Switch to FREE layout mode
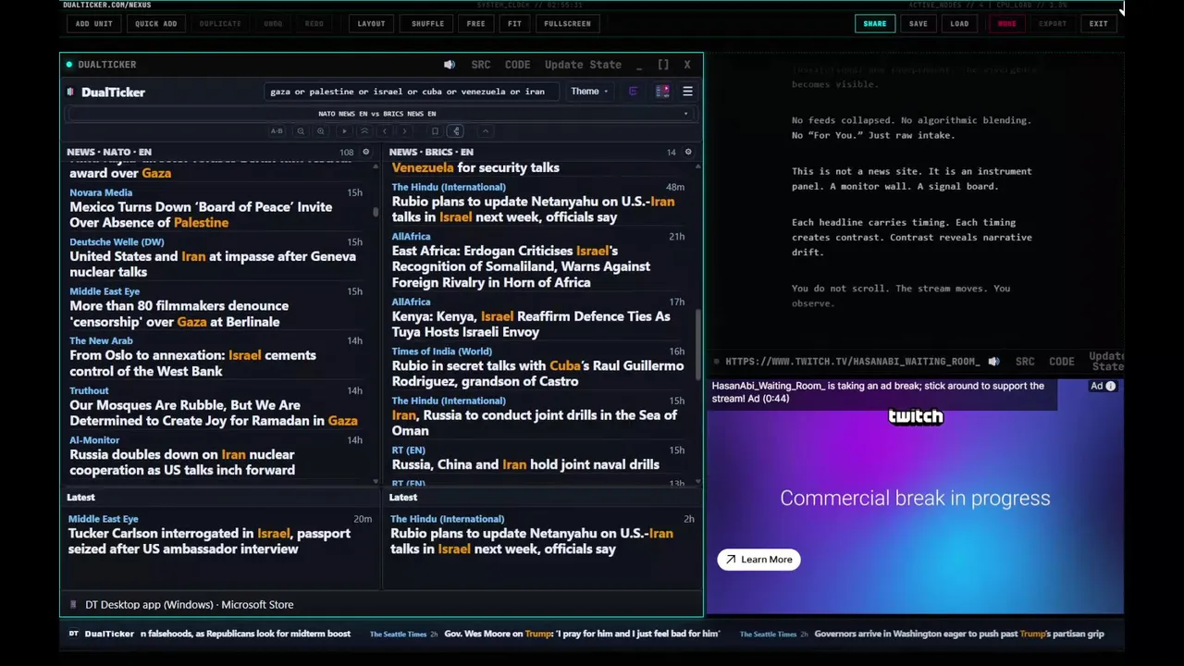The width and height of the screenshot is (1184, 666). point(475,24)
